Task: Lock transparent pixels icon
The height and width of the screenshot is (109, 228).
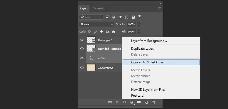Action: tap(90, 32)
